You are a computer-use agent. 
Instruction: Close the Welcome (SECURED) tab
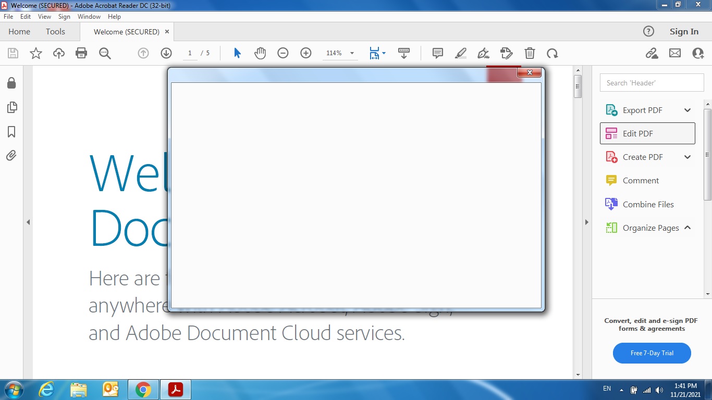click(x=167, y=32)
